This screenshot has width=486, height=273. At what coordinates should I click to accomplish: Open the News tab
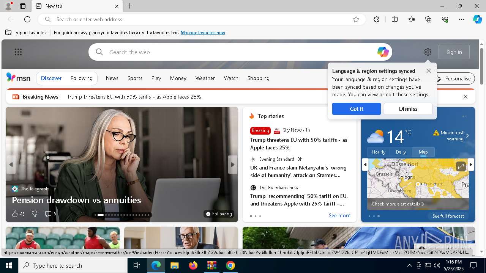coord(112,78)
